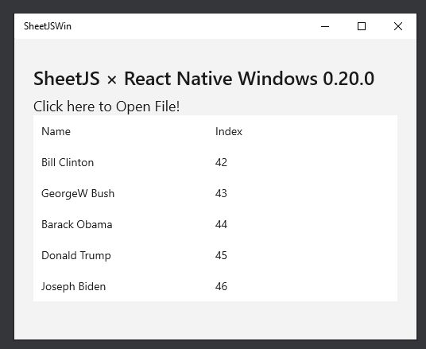Click the Barack Obama cell
Viewport: 426px width, 349px height.
tap(76, 224)
